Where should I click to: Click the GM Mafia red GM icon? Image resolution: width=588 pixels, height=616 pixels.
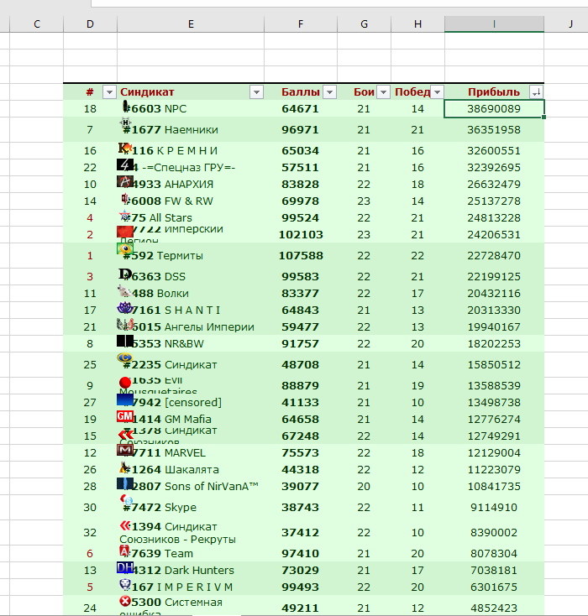click(125, 416)
